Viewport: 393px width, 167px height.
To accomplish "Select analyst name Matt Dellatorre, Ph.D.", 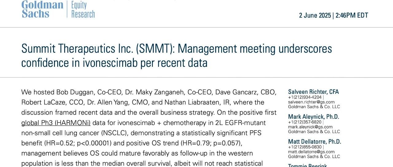I will [315, 142].
